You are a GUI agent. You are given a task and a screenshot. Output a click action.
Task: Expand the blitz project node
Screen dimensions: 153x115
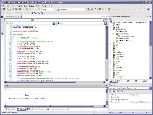[x=110, y=43]
